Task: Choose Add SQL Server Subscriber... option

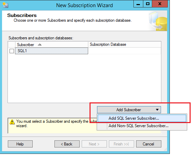Action: (142, 118)
